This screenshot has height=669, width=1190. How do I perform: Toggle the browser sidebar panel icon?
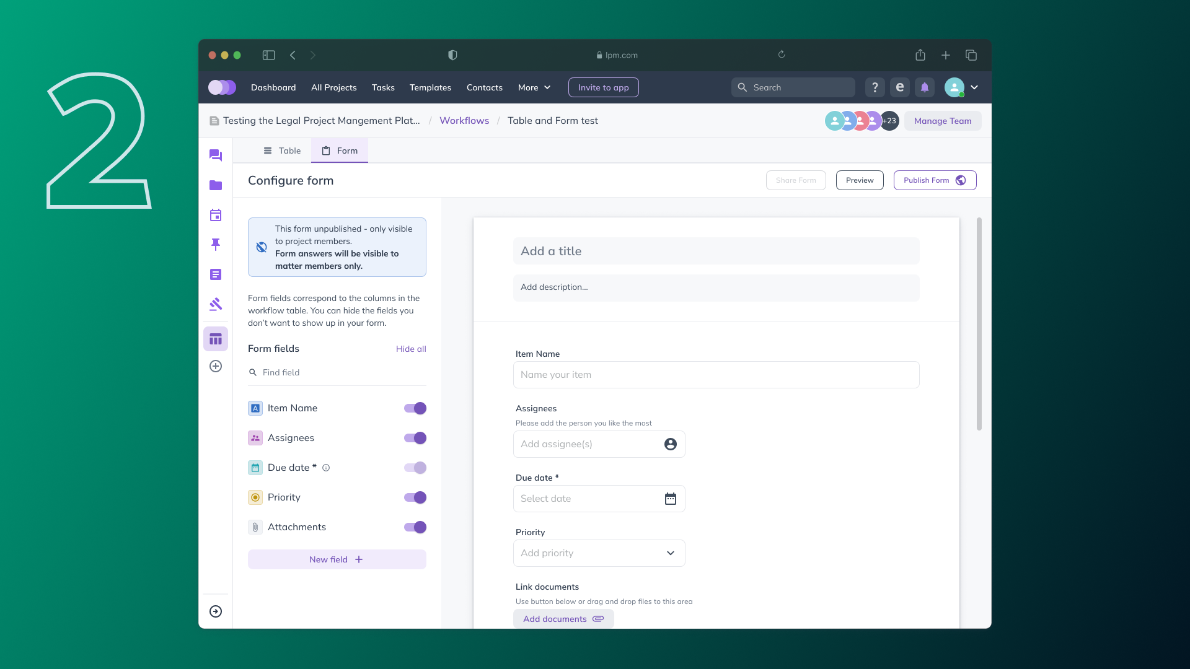click(268, 55)
